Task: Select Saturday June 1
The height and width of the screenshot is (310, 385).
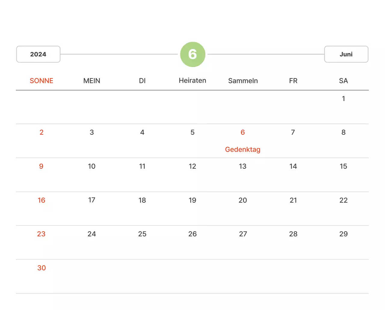Action: (x=343, y=99)
